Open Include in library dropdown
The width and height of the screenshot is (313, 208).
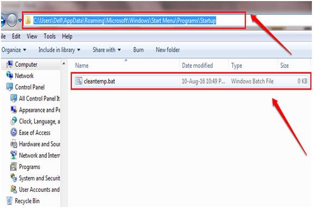[x=59, y=50]
